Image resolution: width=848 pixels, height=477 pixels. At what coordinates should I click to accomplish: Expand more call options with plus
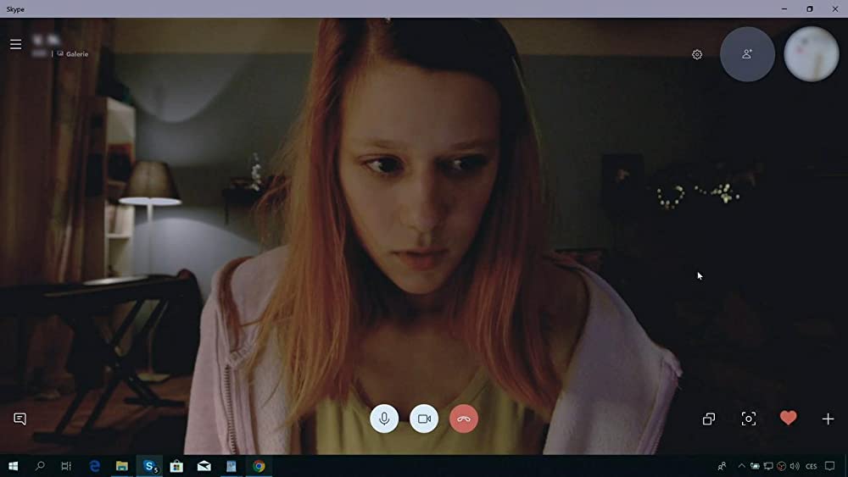point(828,419)
